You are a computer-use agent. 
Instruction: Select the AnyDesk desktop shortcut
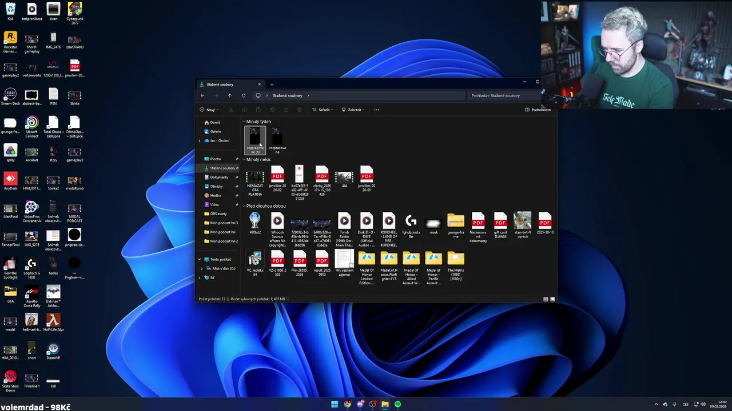[x=10, y=182]
